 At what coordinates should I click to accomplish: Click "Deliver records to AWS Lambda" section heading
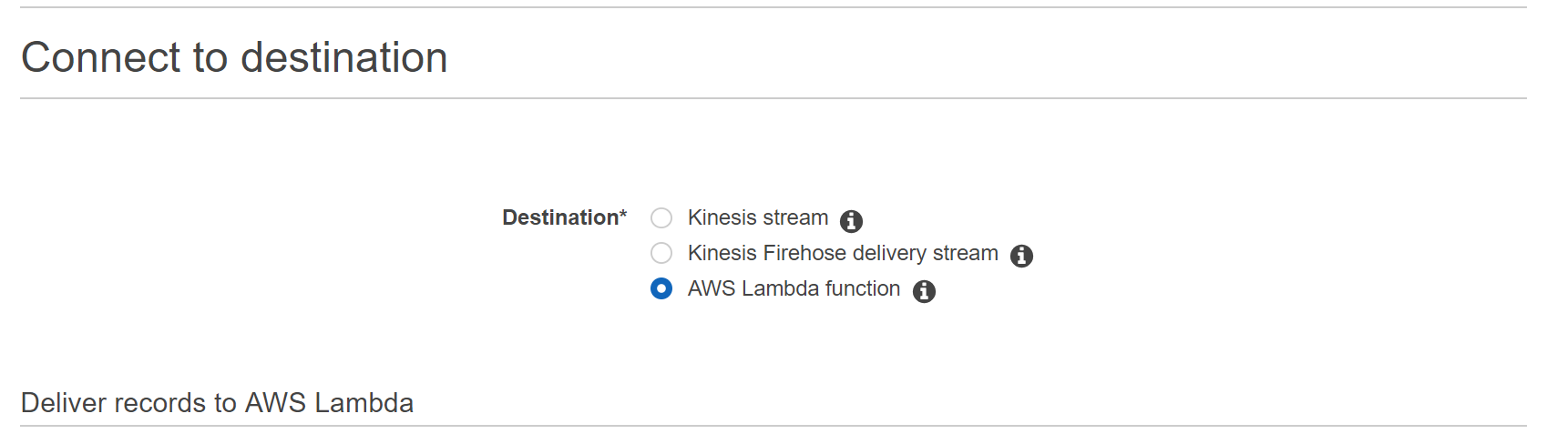[x=217, y=402]
